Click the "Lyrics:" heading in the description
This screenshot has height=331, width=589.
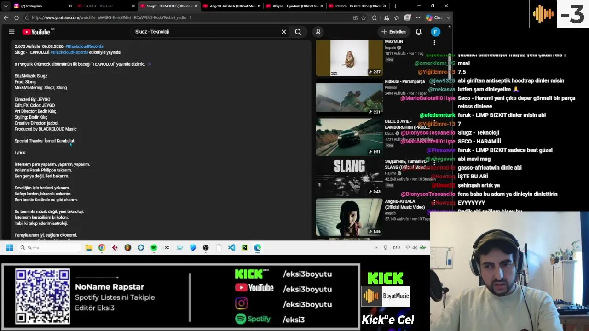click(20, 153)
